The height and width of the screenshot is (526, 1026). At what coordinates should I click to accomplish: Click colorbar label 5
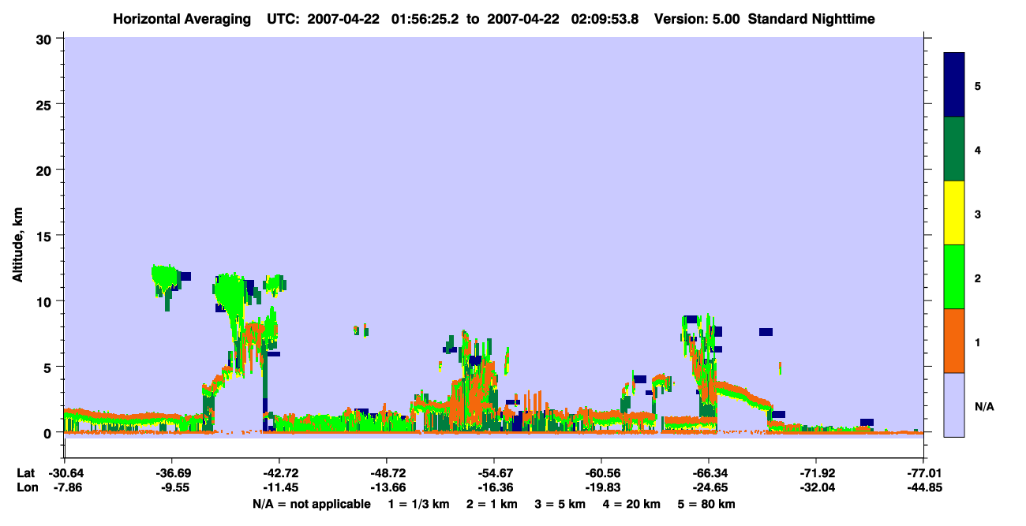(x=977, y=86)
